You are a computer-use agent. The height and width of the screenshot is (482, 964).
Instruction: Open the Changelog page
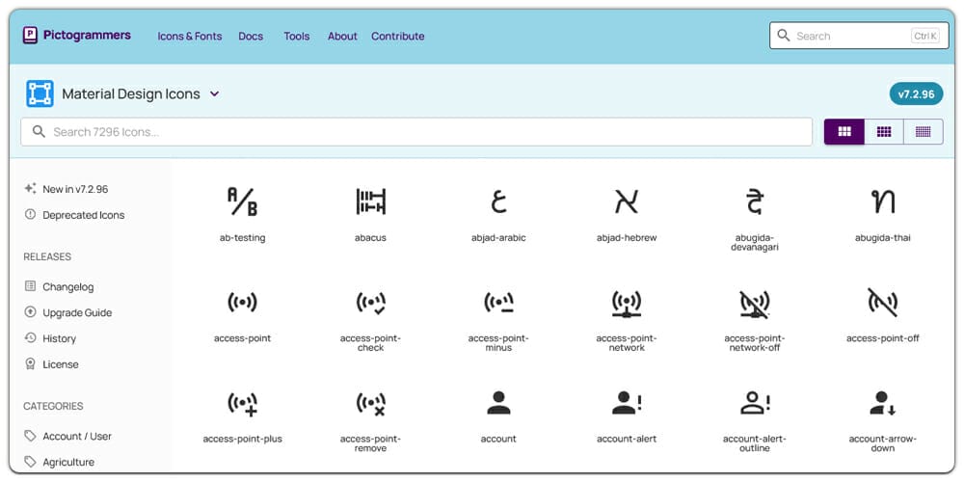click(59, 286)
